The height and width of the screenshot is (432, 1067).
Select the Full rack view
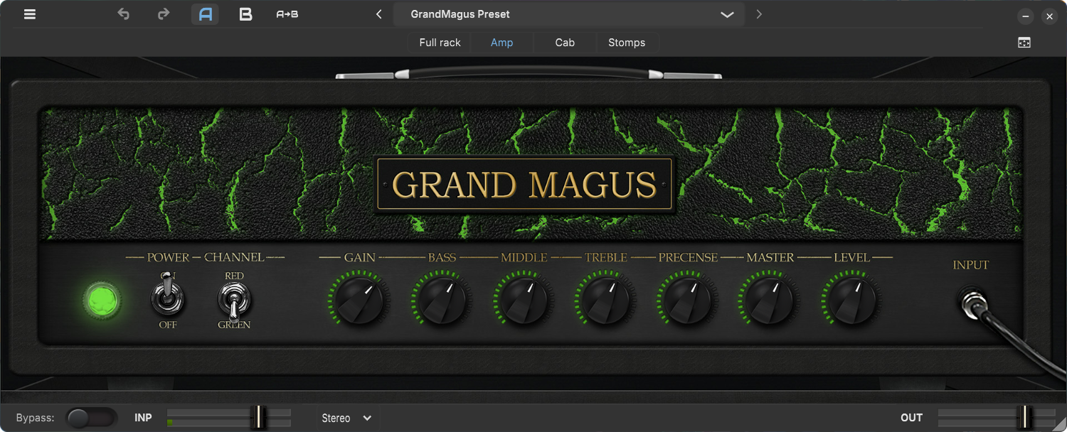pyautogui.click(x=439, y=42)
